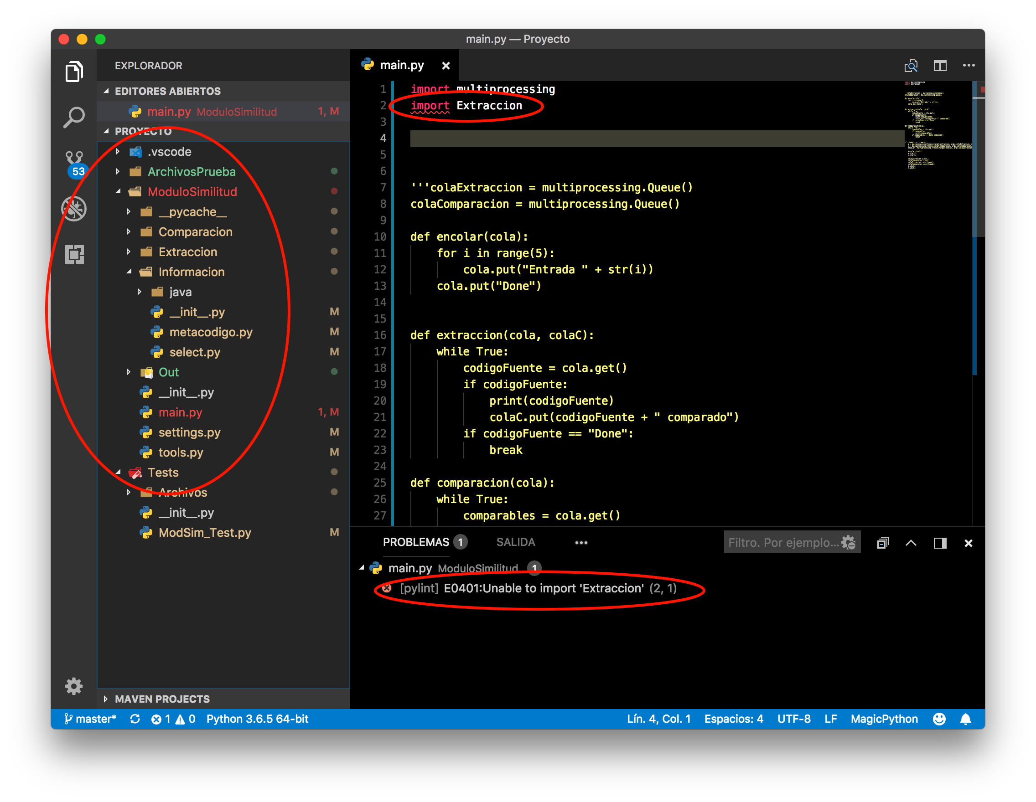Open tools.py in the explorer

(180, 452)
